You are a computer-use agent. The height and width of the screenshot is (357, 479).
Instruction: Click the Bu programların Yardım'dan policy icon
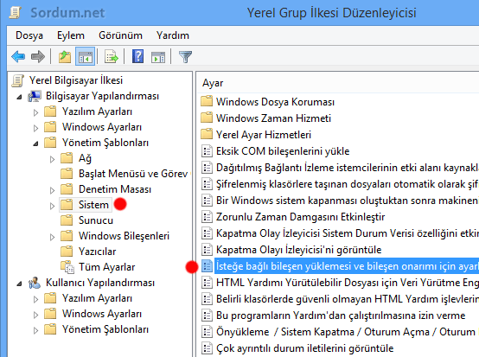pos(208,316)
